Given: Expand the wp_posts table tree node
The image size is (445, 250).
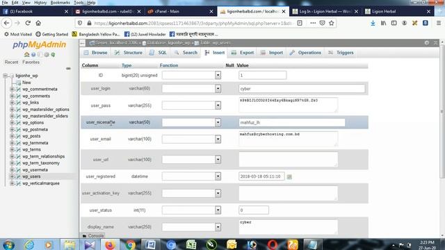Looking at the screenshot, I should (13, 136).
